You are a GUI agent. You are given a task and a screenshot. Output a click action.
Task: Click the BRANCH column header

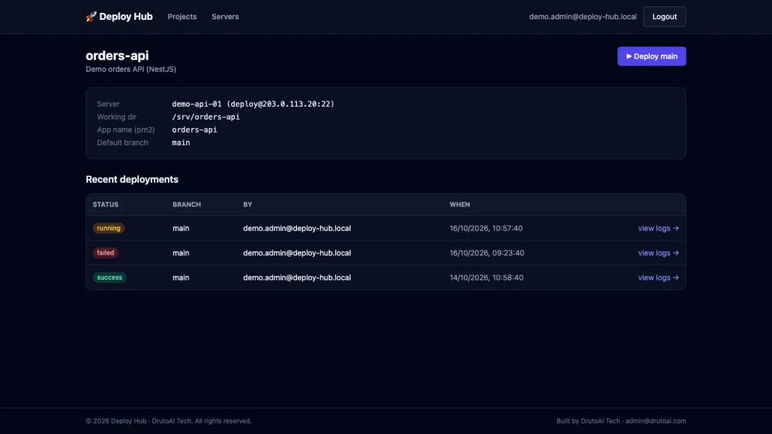click(187, 204)
